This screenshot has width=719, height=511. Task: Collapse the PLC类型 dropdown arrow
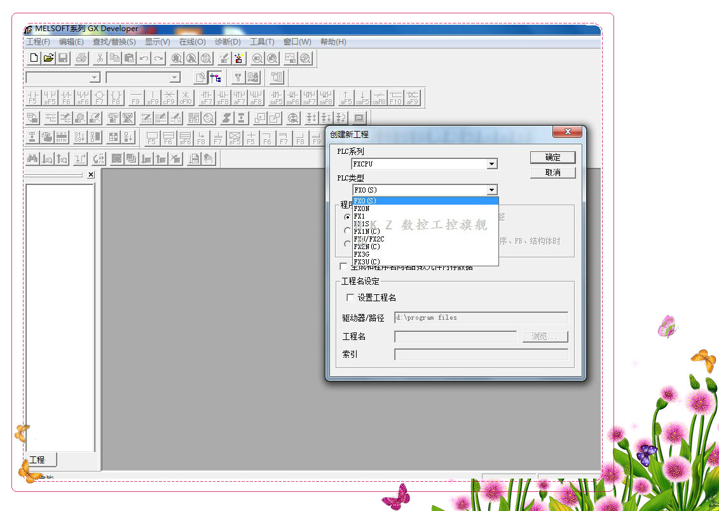coord(491,190)
